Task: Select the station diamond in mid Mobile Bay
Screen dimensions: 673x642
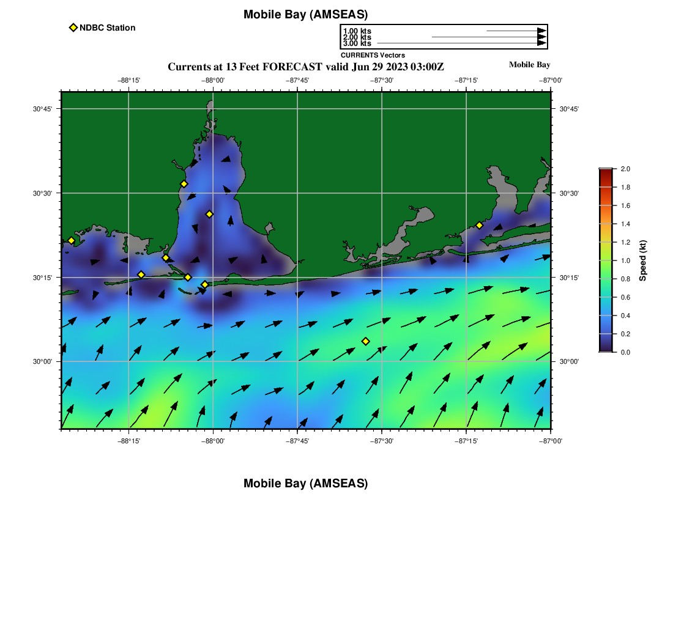Action: point(209,214)
